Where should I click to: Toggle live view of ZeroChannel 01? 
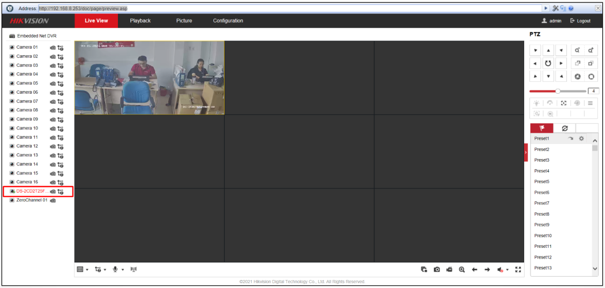tap(12, 200)
